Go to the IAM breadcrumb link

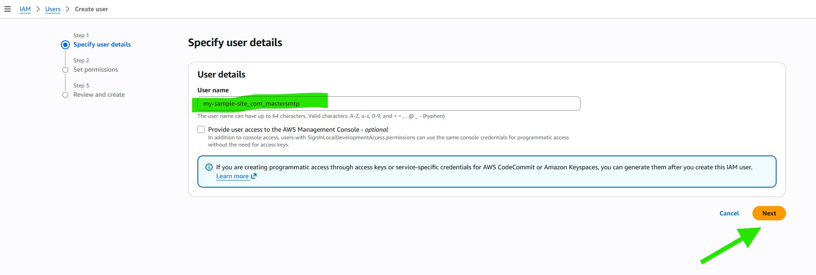[25, 9]
